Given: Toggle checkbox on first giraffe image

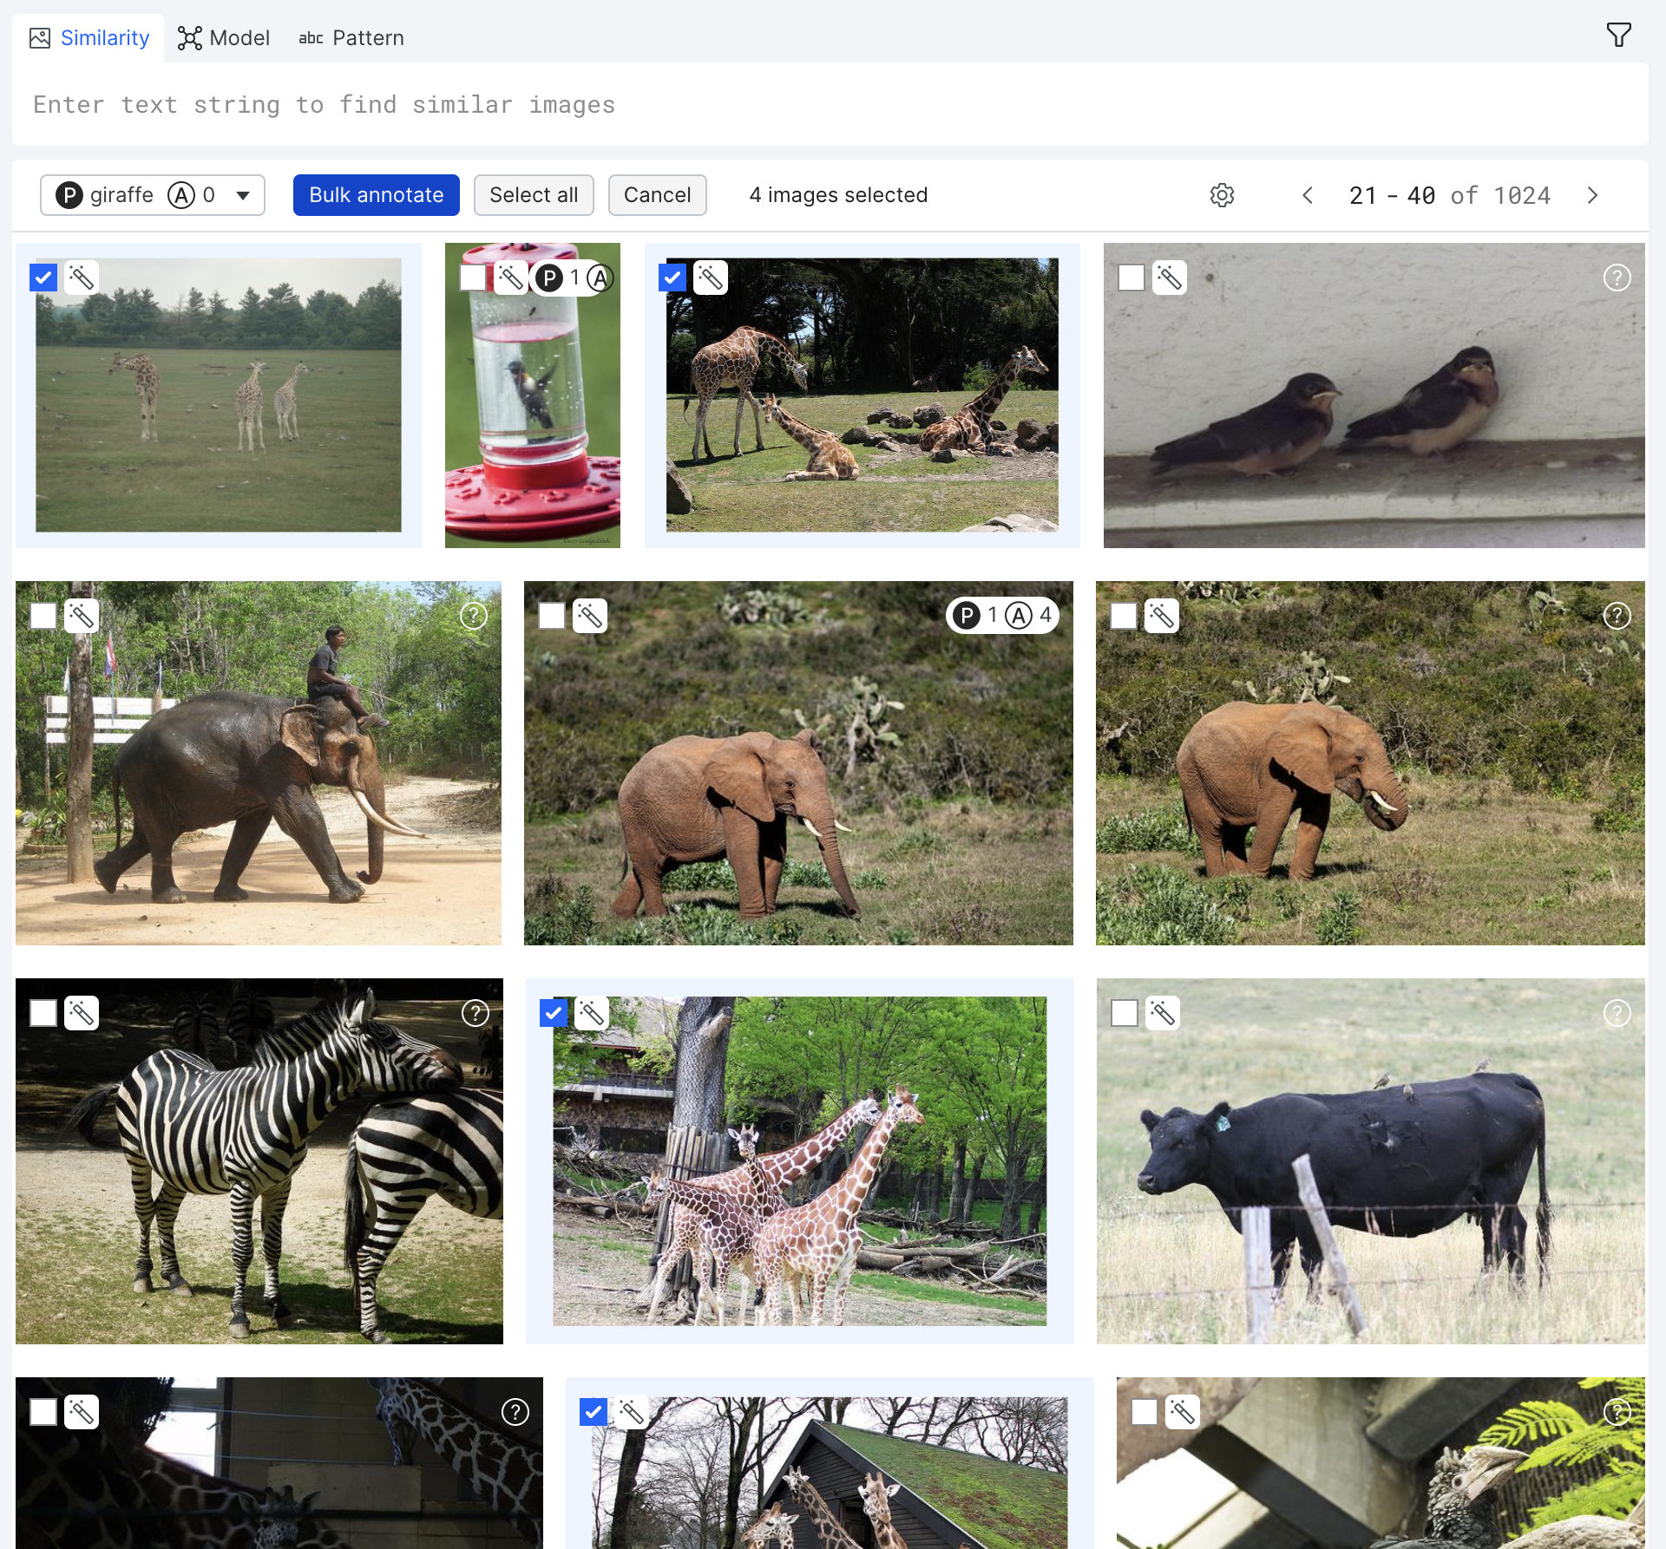Looking at the screenshot, I should click(43, 277).
